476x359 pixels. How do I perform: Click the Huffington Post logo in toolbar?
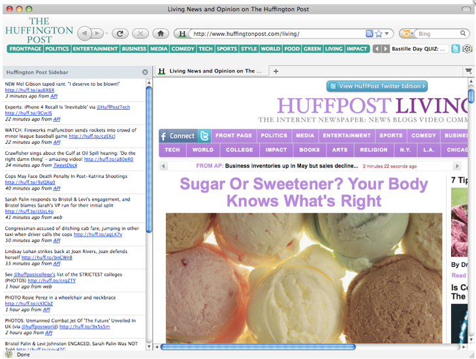[39, 30]
